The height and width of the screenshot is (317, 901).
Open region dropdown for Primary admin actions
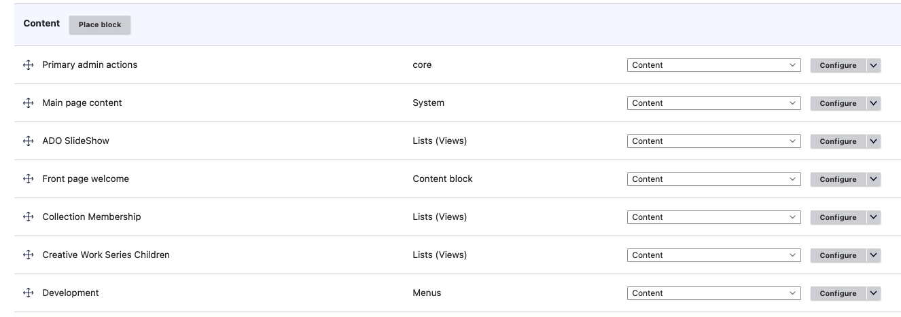click(713, 65)
